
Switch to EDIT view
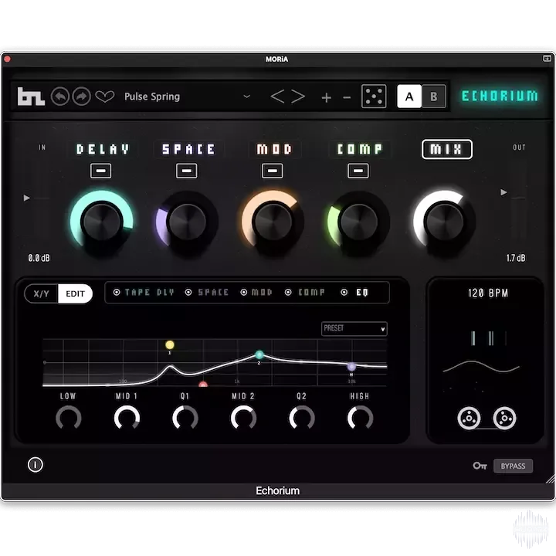75,293
